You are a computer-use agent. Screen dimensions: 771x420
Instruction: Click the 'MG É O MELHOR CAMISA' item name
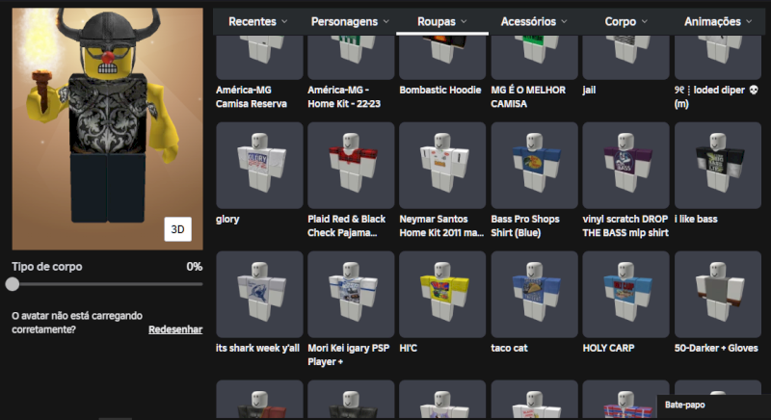click(528, 96)
